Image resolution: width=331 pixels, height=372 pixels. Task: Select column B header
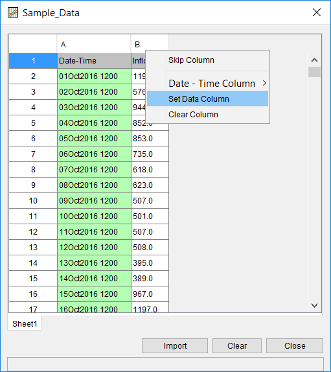(x=150, y=44)
